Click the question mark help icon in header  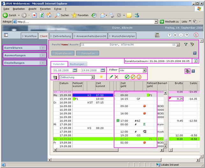tap(169, 35)
